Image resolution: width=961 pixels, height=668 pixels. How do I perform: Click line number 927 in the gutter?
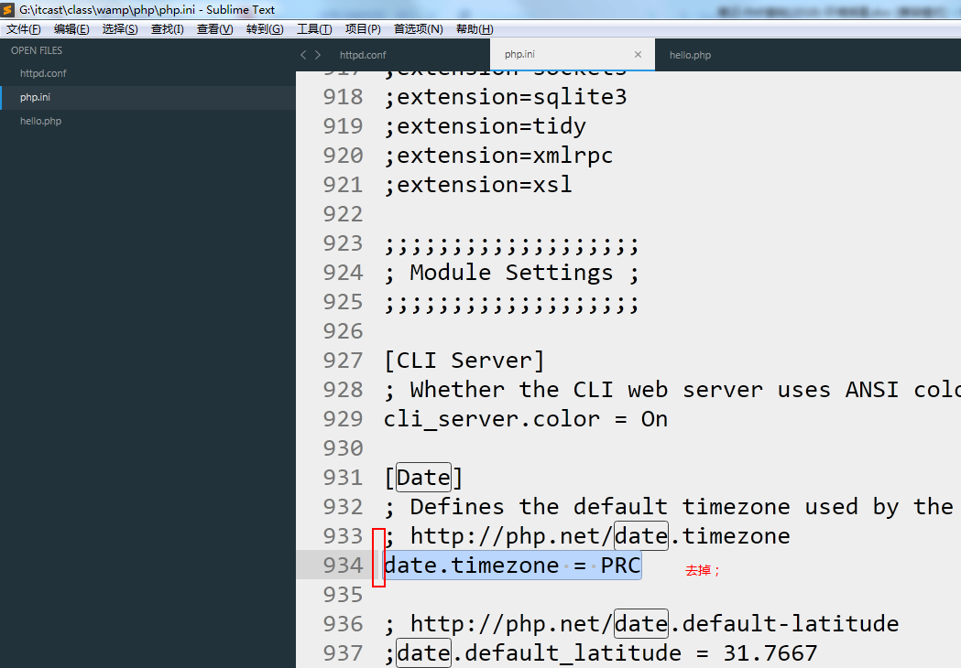[x=343, y=361]
